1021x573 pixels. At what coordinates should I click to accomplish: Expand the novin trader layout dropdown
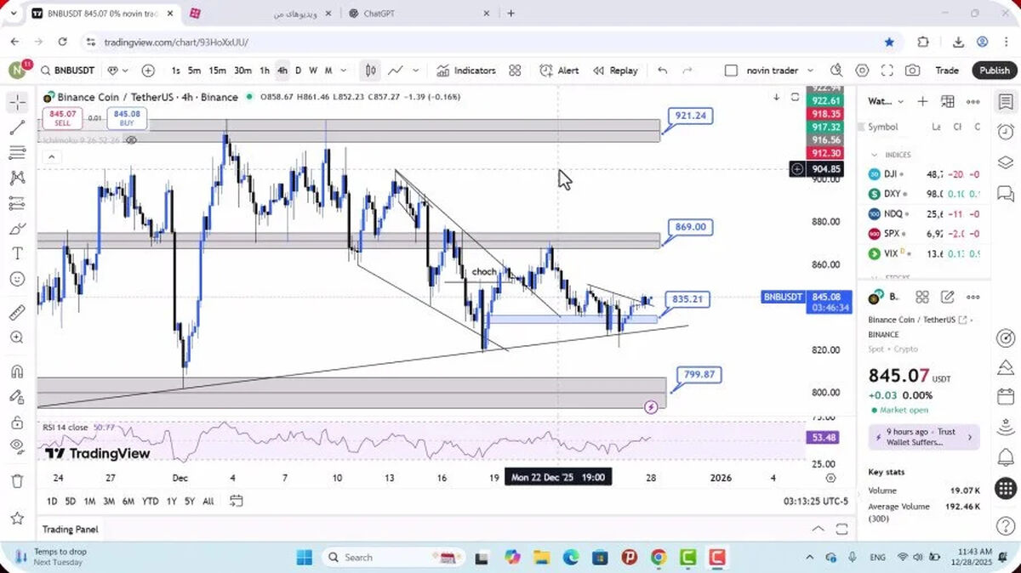pos(810,71)
